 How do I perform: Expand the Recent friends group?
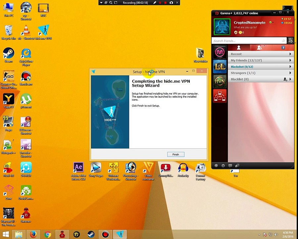tap(261, 54)
